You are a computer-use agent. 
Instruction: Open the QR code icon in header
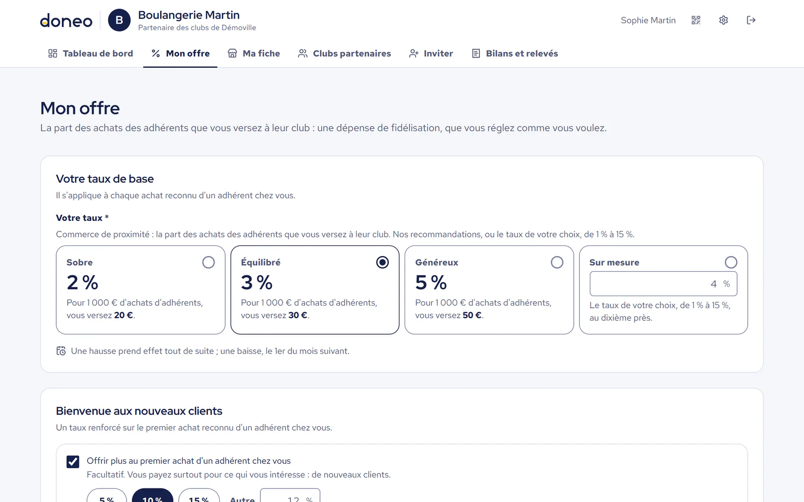[696, 20]
